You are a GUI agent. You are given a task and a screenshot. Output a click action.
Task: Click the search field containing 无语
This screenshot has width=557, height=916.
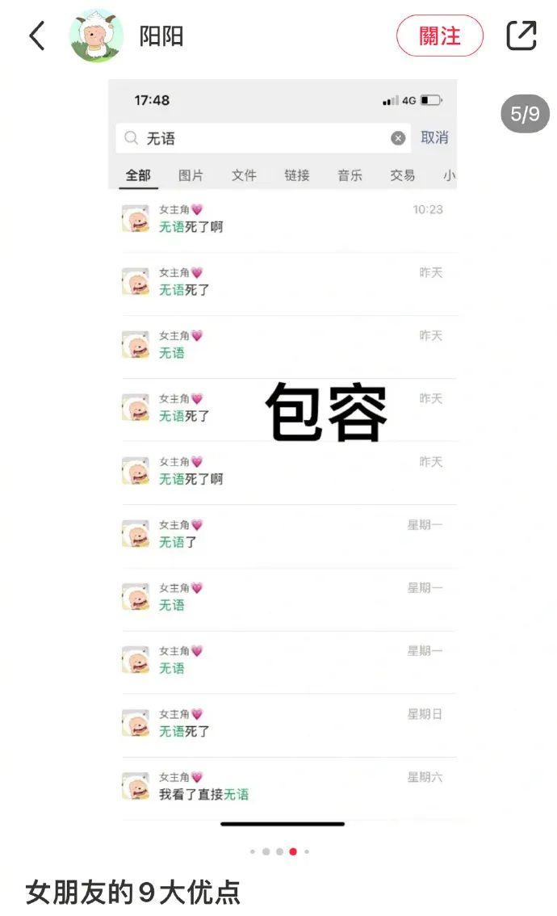point(262,138)
